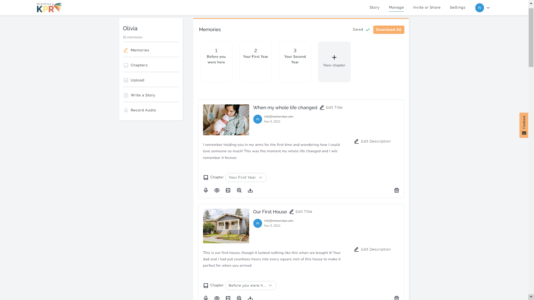Edit Description of Our First House memory
The image size is (534, 300).
click(x=372, y=249)
